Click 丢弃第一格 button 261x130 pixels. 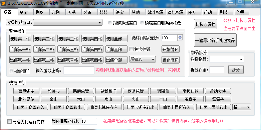(20, 49)
